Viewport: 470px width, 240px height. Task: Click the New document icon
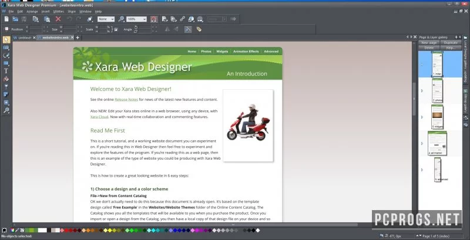point(6,19)
